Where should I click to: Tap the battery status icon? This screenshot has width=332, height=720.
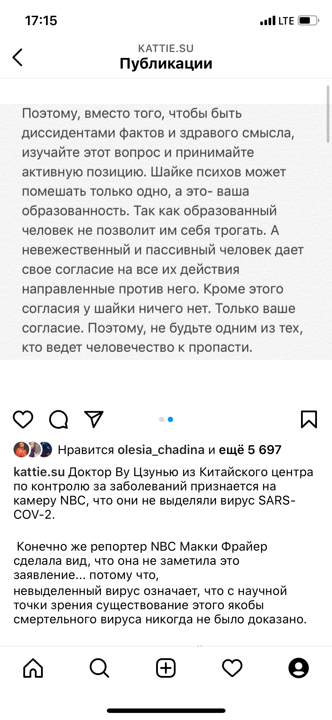(x=308, y=21)
